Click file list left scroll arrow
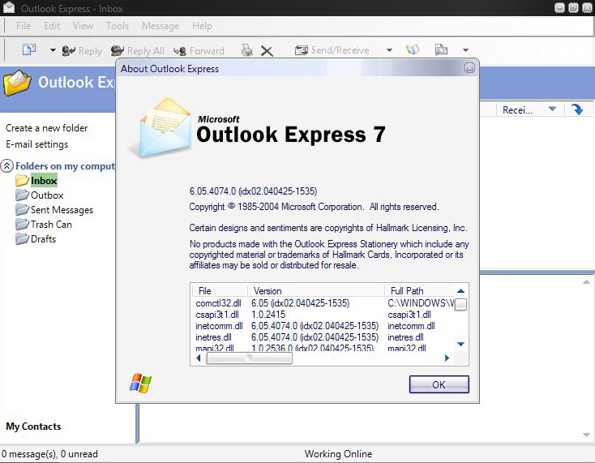Image resolution: width=595 pixels, height=463 pixels. pos(198,358)
